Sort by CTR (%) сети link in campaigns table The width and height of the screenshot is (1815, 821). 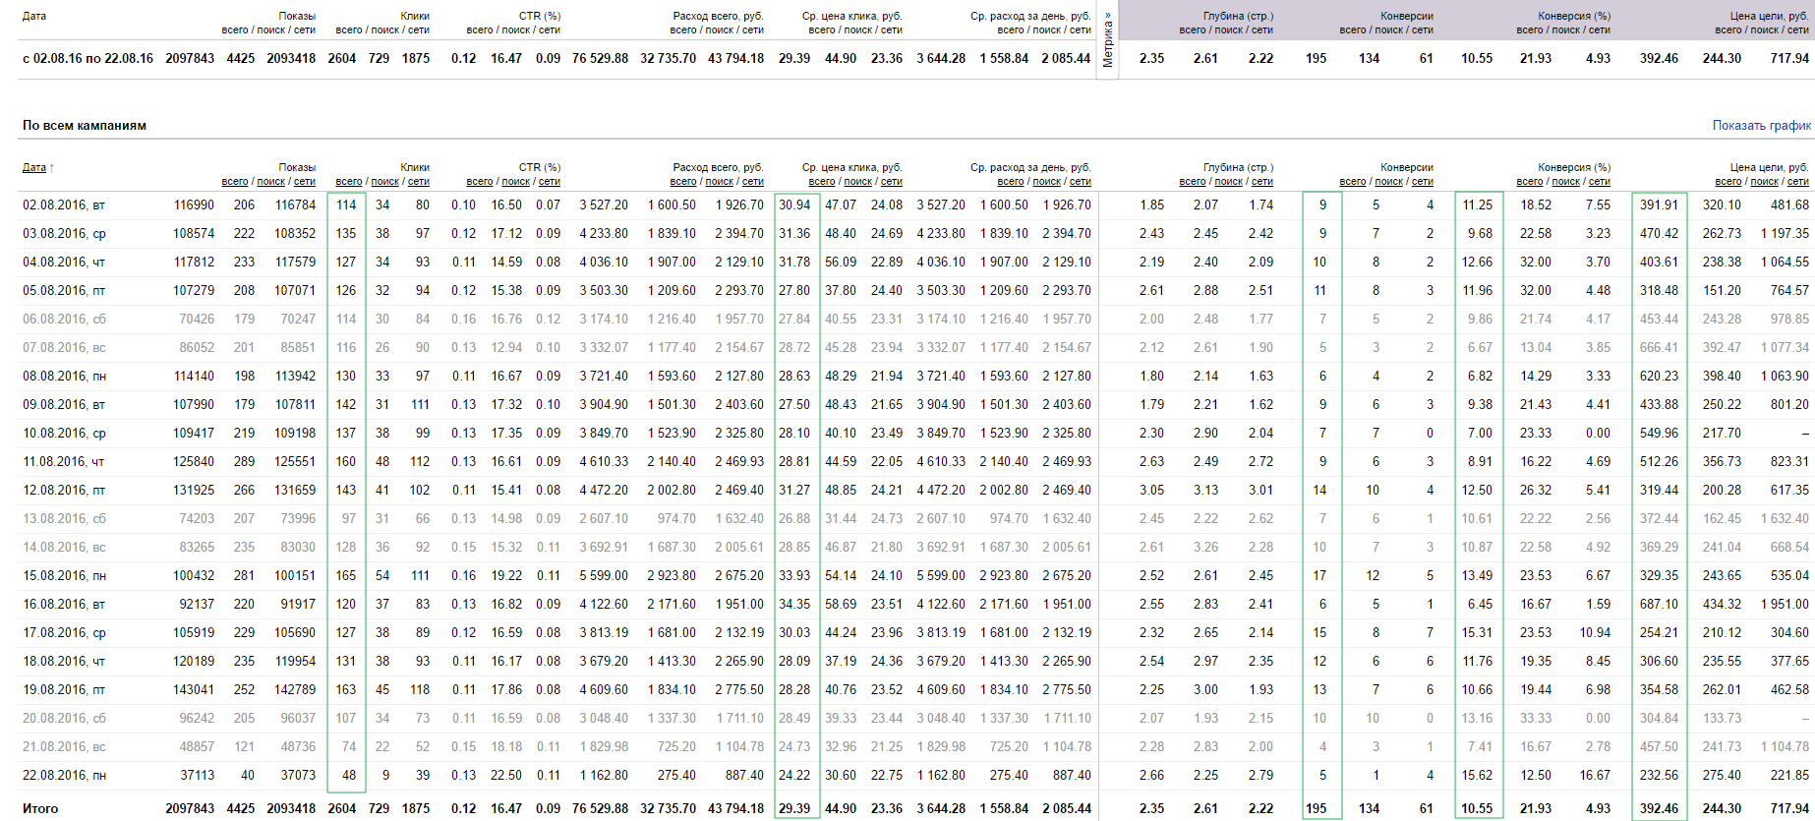click(x=550, y=182)
